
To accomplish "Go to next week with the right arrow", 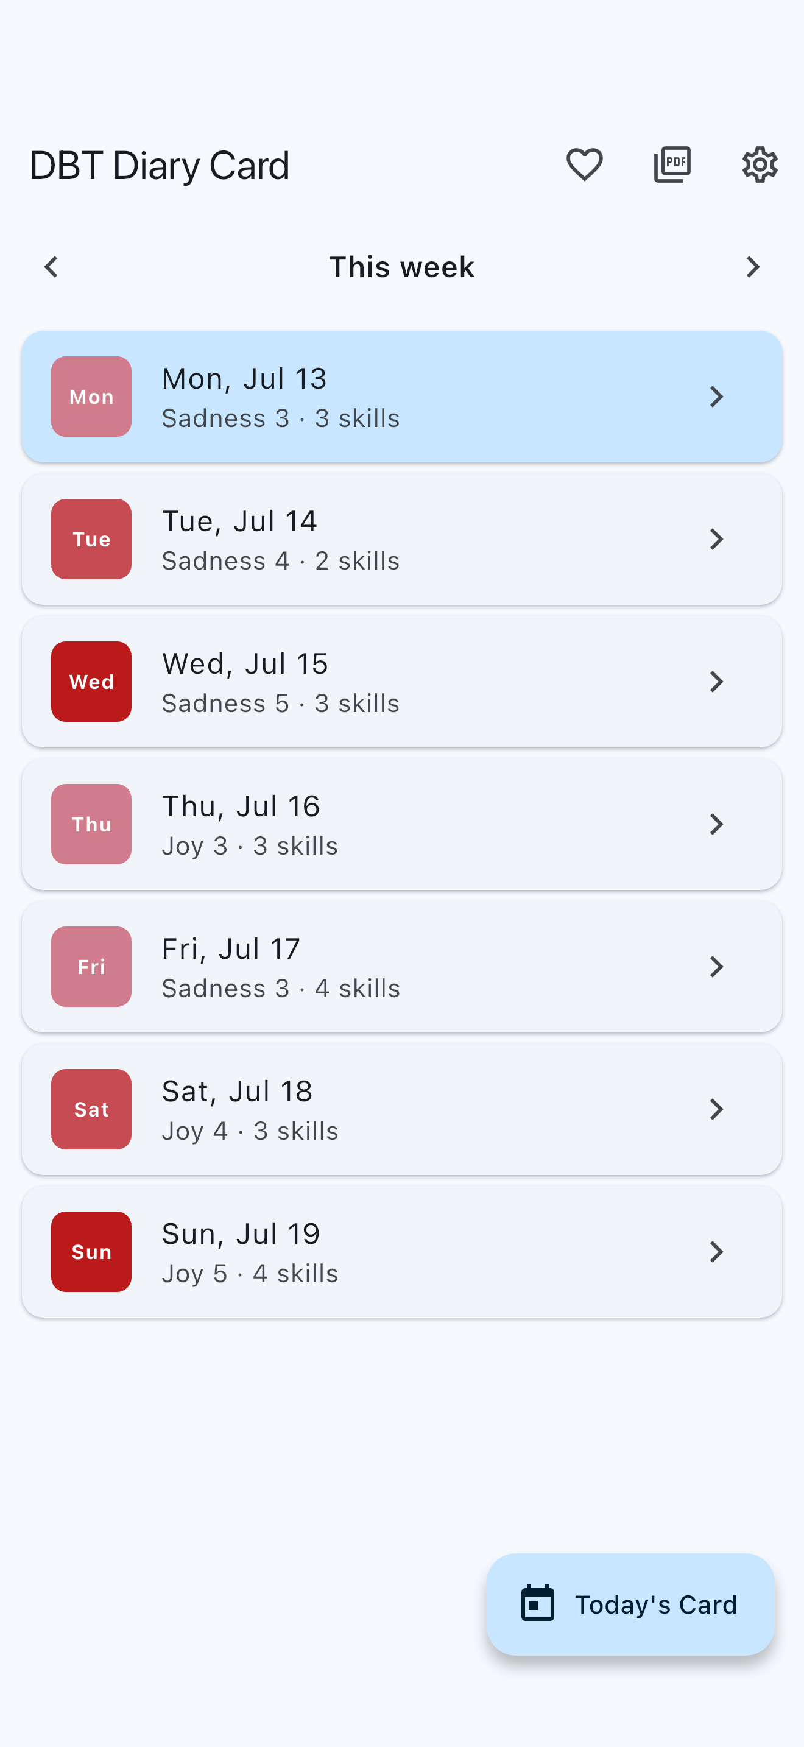I will click(752, 267).
